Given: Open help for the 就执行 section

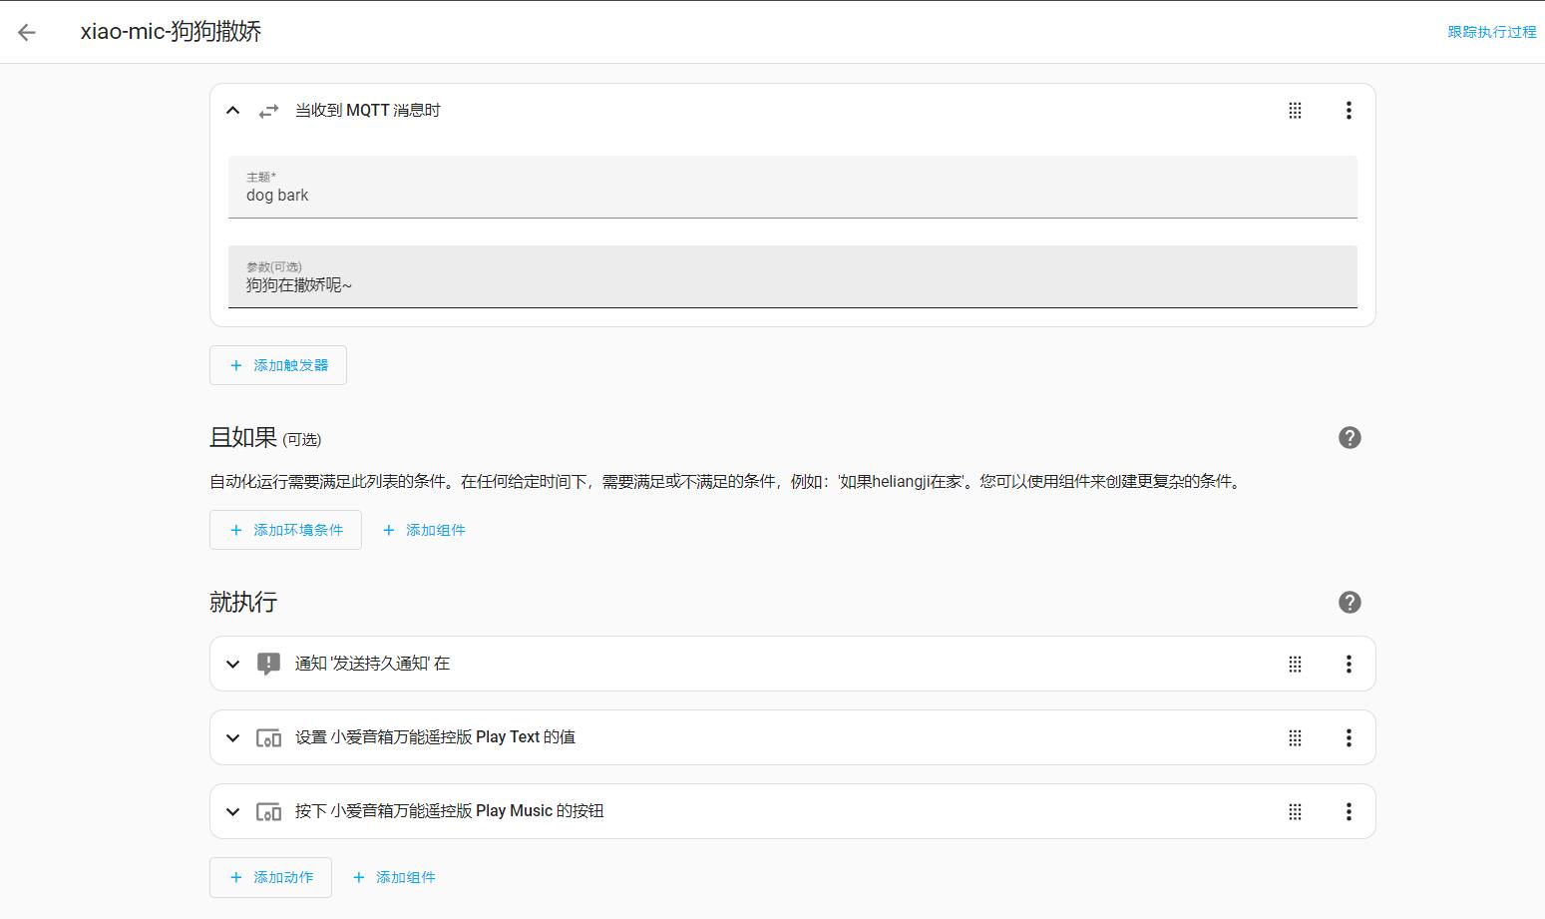Looking at the screenshot, I should [1350, 603].
